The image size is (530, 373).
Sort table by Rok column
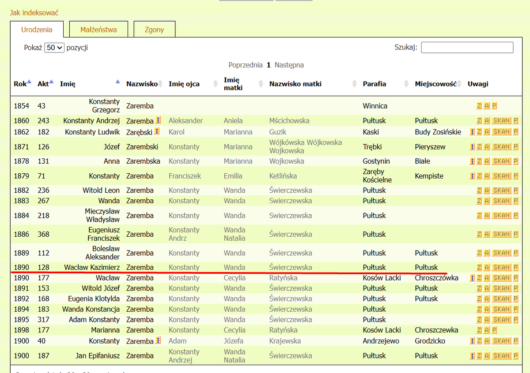click(23, 84)
